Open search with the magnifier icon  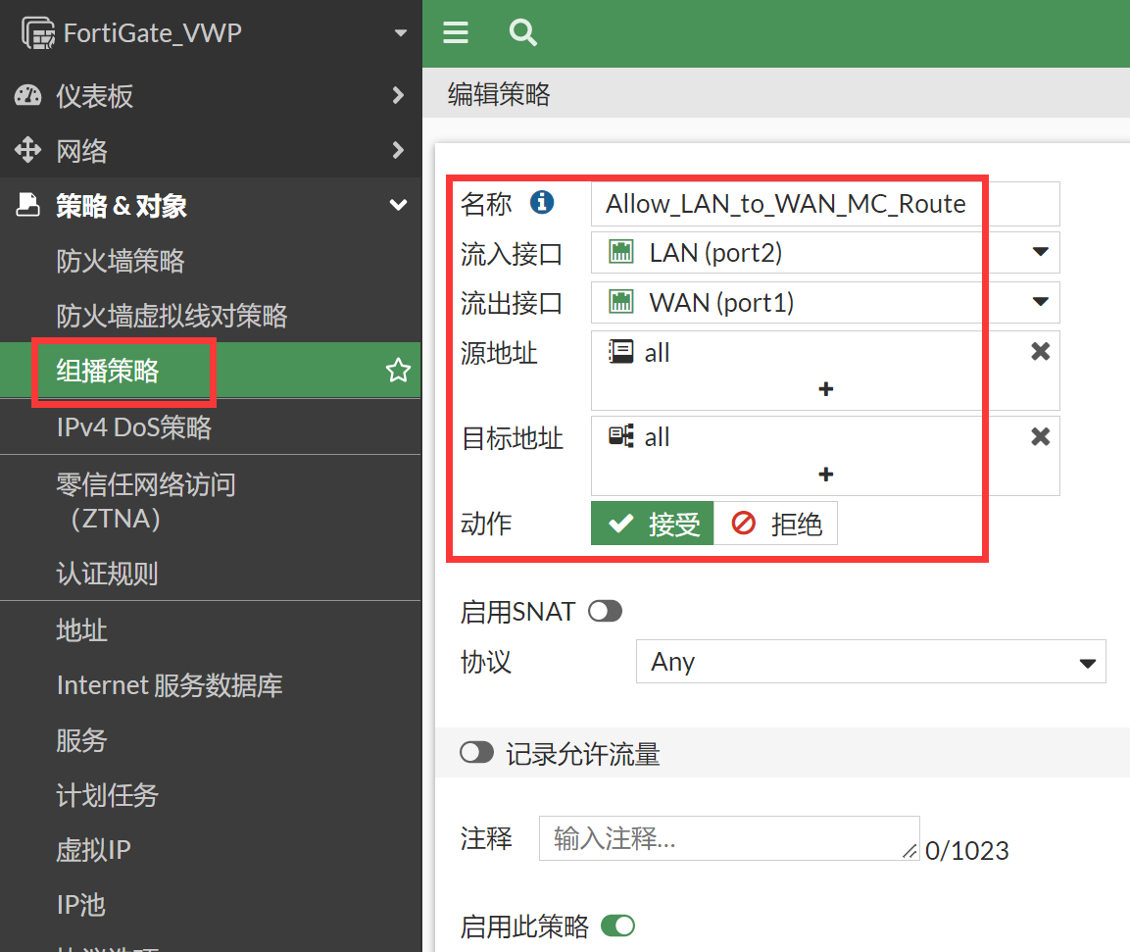[523, 33]
